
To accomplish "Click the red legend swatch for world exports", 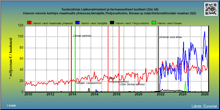I will [x=29, y=23].
